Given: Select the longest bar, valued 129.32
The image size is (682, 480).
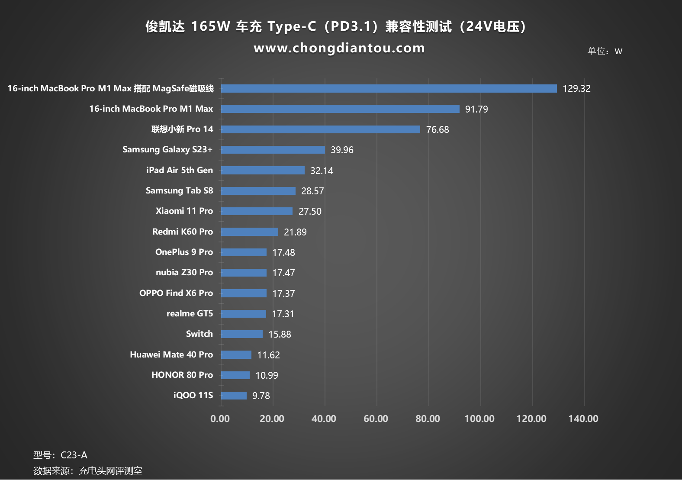Looking at the screenshot, I should (x=389, y=89).
